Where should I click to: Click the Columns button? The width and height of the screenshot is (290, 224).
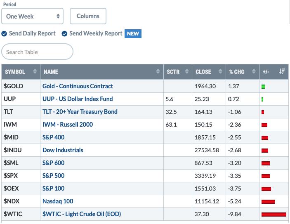pyautogui.click(x=88, y=16)
